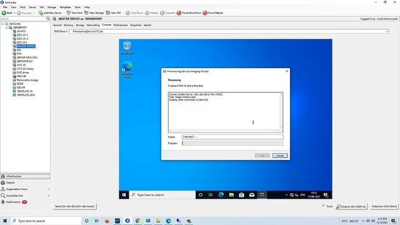Click Send Ctrl+Alt+Del button
Image resolution: width=400 pixels, height=225 pixels.
coord(74,206)
